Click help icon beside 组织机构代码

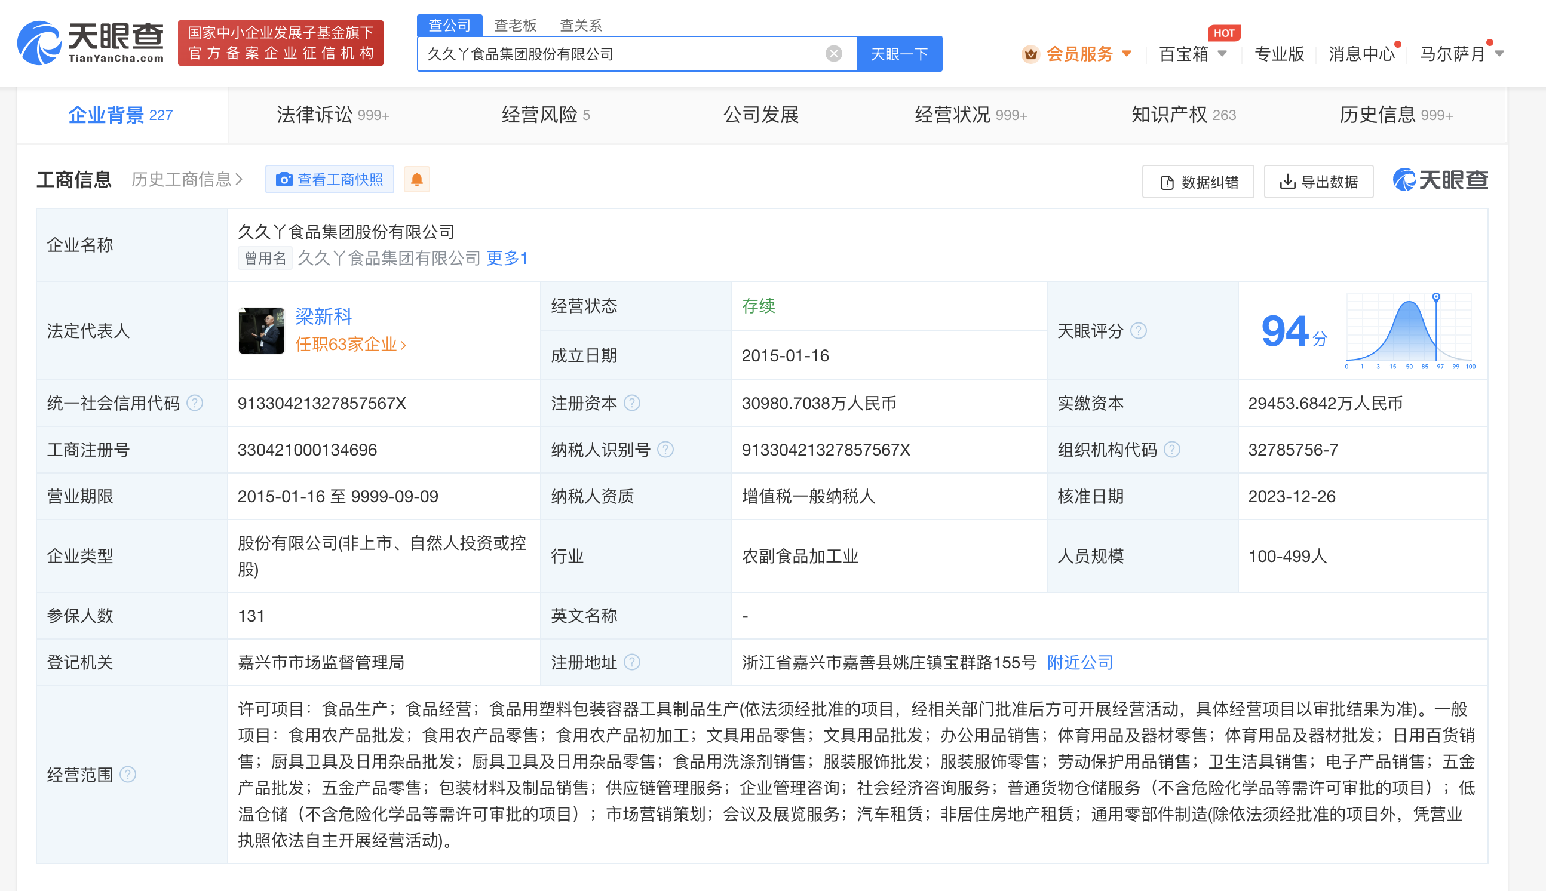coord(1171,450)
